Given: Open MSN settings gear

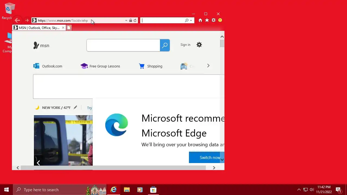Looking at the screenshot, I should pos(199,45).
